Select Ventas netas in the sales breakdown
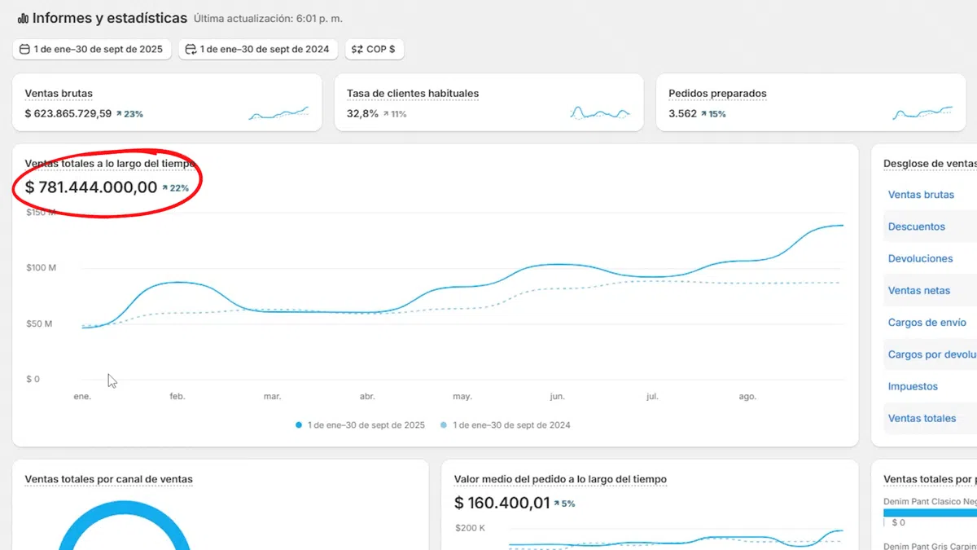This screenshot has height=550, width=977. 919,290
